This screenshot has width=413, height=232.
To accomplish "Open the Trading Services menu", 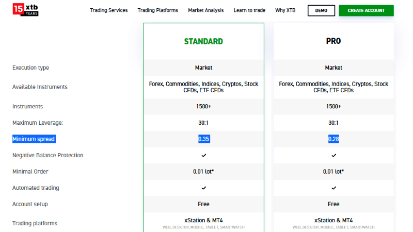I will pyautogui.click(x=109, y=10).
